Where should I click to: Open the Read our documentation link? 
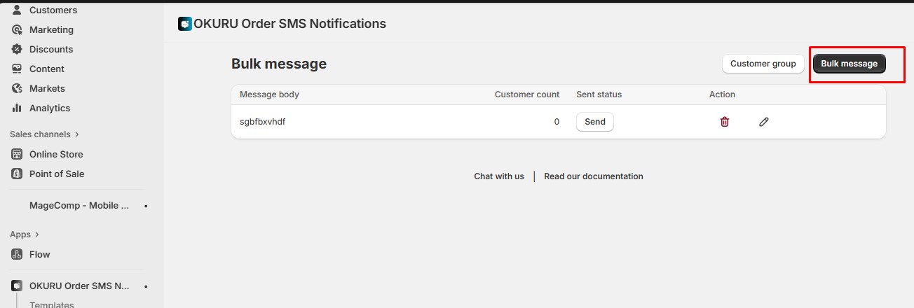[593, 176]
